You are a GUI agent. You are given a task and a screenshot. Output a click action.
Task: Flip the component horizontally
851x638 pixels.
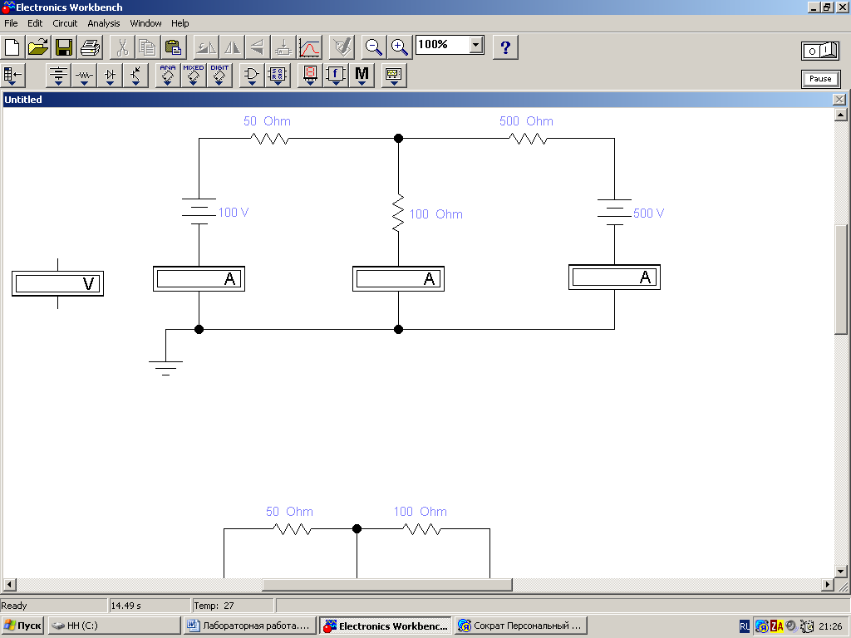click(232, 47)
